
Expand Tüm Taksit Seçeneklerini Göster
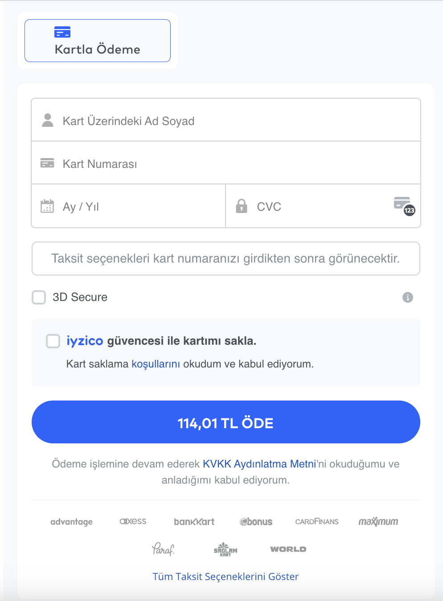click(x=226, y=576)
